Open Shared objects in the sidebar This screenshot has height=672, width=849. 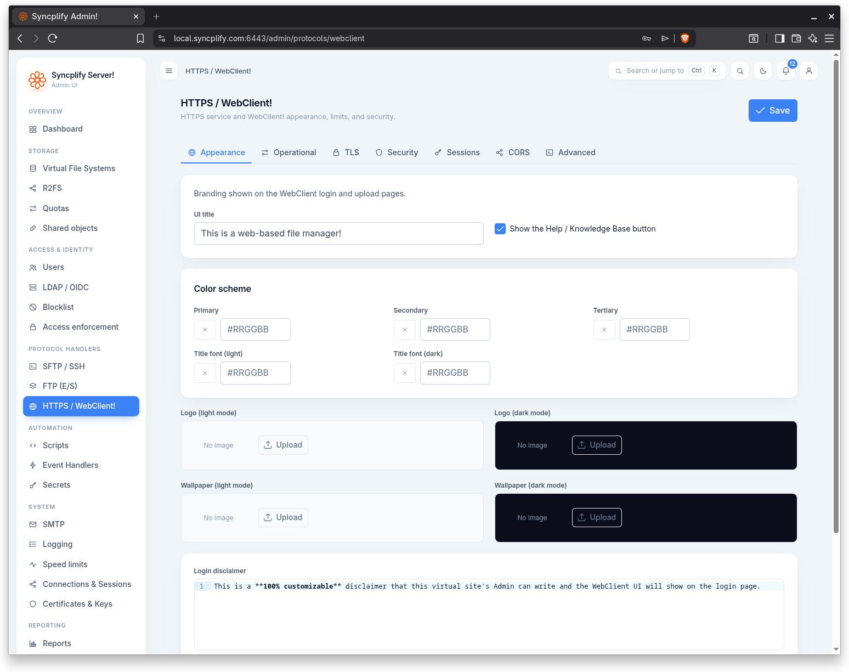81,228
